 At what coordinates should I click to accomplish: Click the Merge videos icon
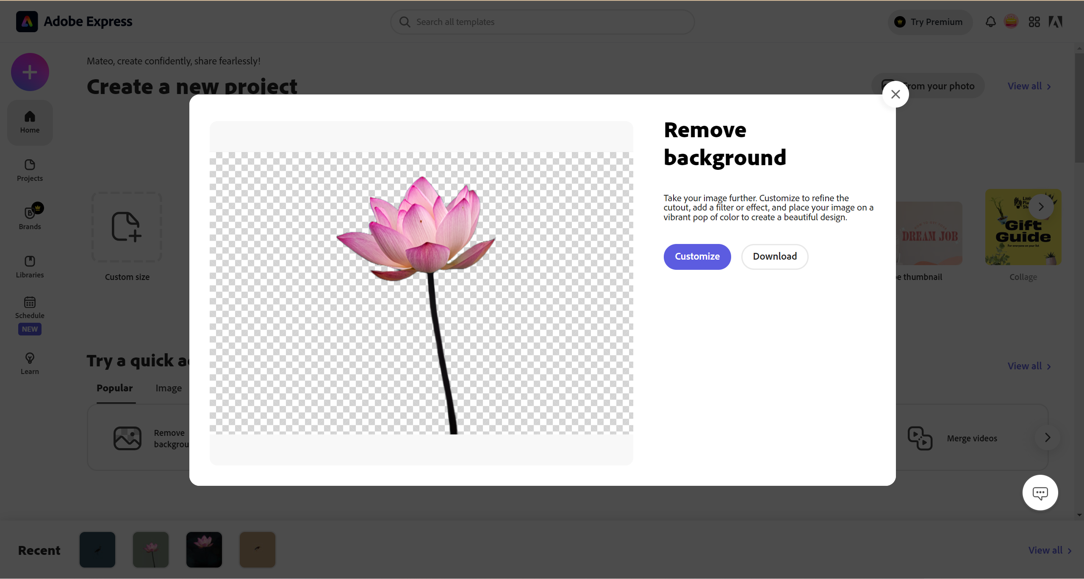tap(920, 438)
